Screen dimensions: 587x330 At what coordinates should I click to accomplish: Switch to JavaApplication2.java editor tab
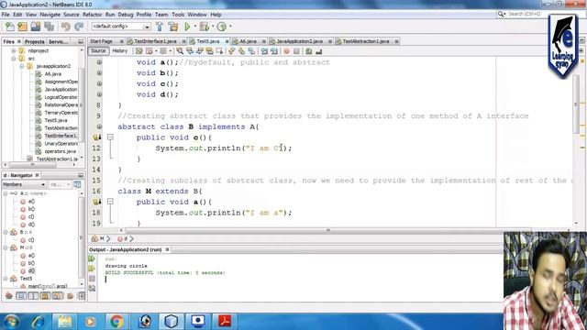coord(300,41)
